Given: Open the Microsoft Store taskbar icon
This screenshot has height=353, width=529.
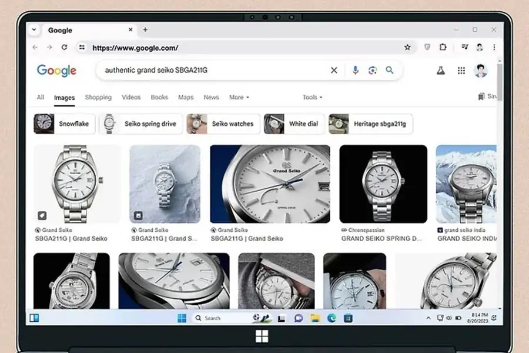Looking at the screenshot, I should point(348,318).
